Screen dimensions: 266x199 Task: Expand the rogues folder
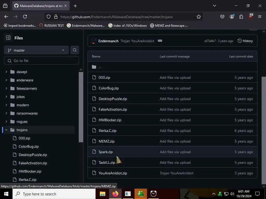(6, 122)
